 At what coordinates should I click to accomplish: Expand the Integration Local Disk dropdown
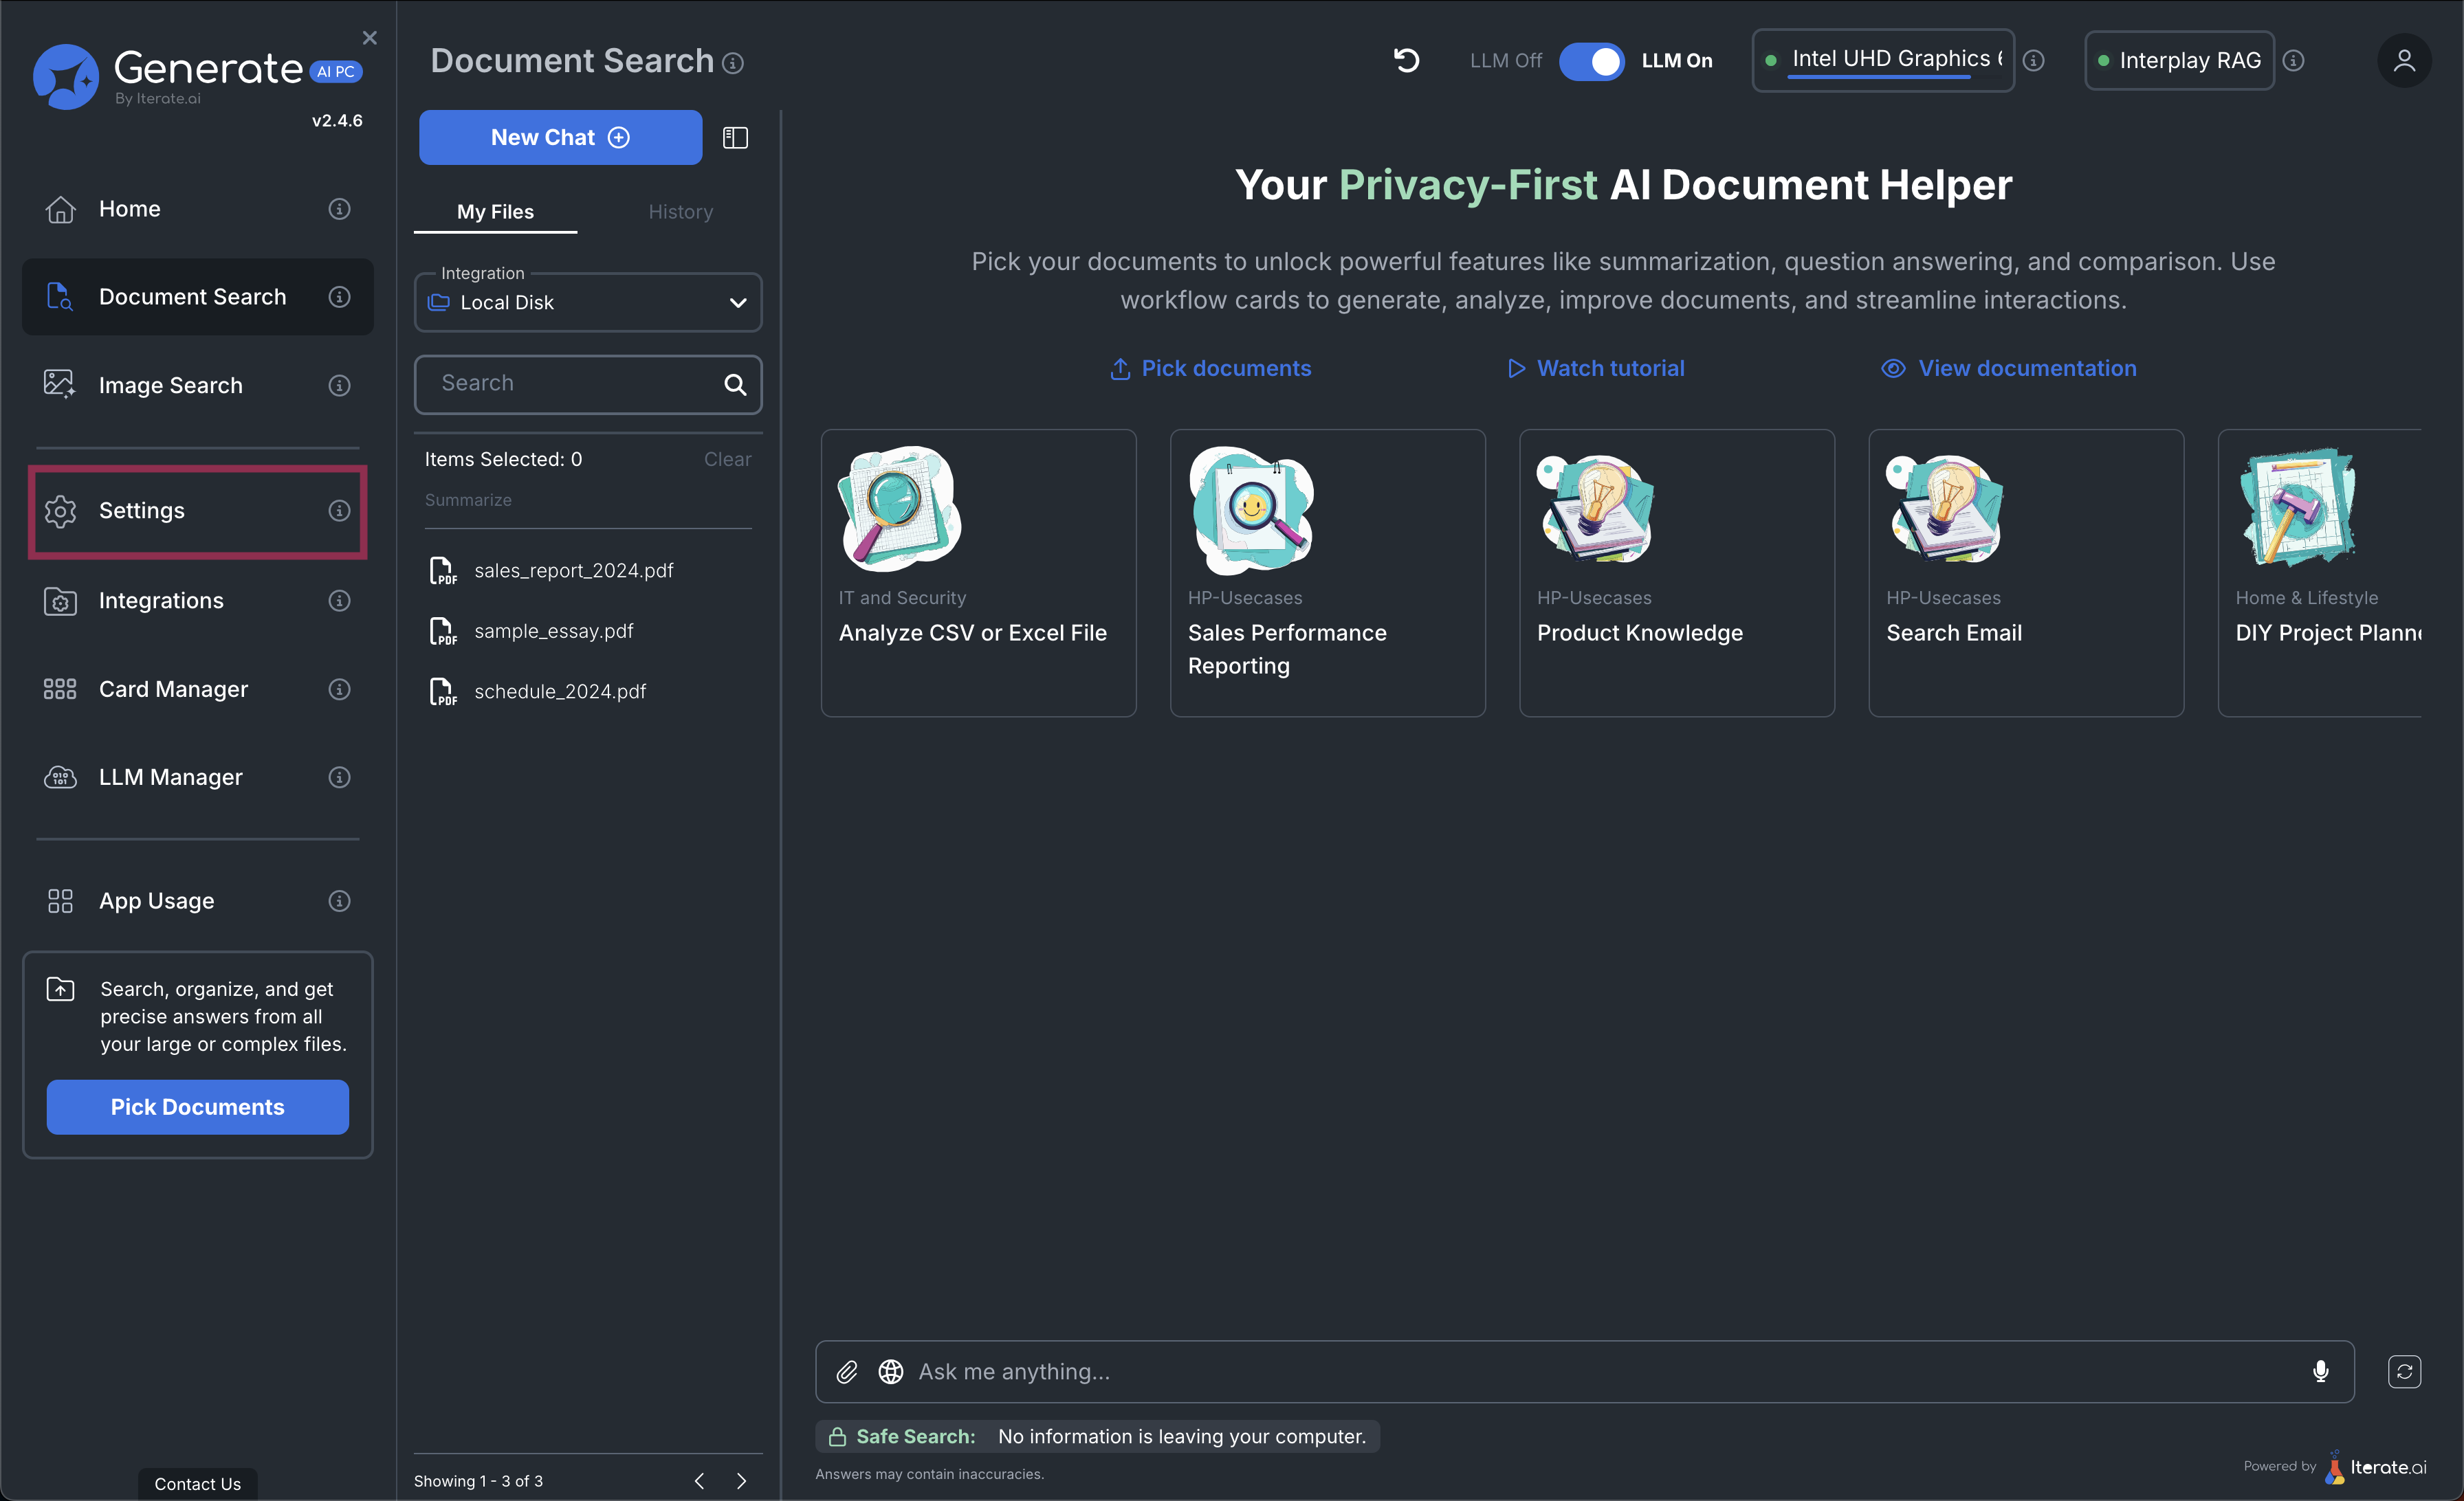(x=588, y=302)
